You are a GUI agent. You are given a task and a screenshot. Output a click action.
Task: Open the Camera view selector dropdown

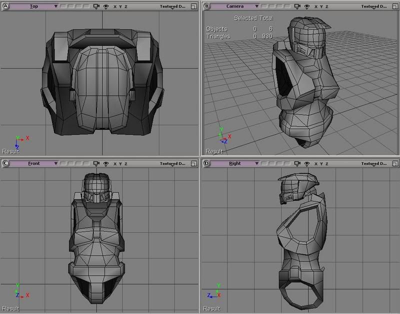(x=235, y=6)
